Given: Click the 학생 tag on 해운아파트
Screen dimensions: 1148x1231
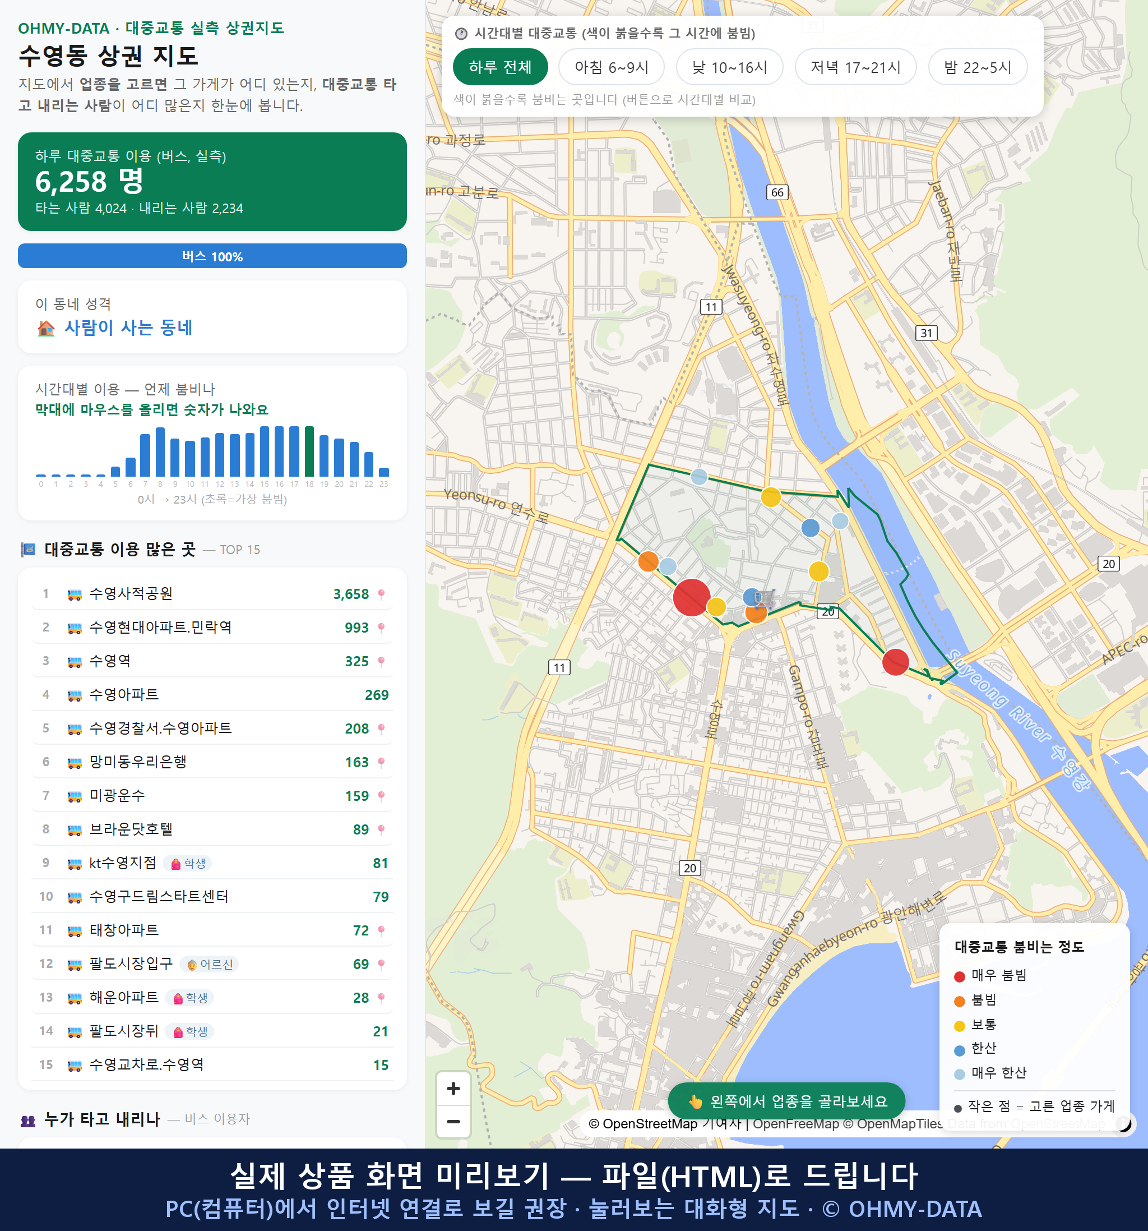Looking at the screenshot, I should (x=190, y=998).
